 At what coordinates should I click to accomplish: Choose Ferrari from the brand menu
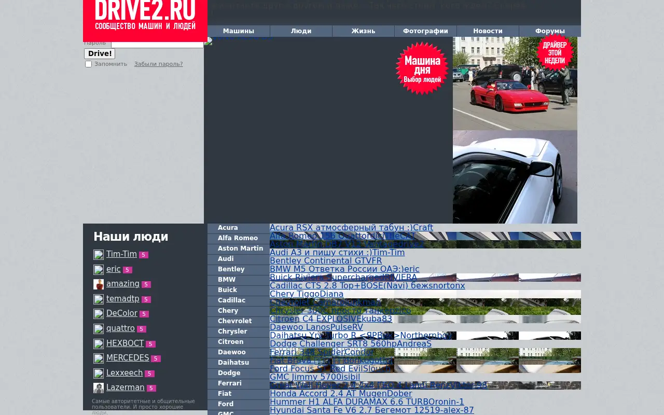[x=239, y=384]
